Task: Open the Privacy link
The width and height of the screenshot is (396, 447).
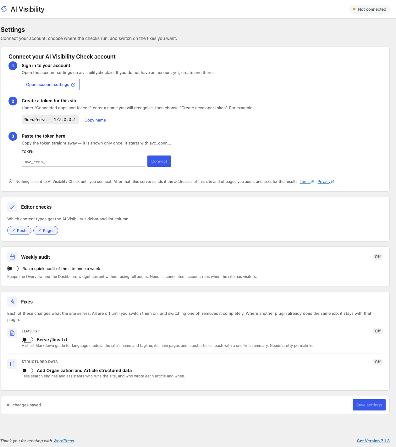Action: coord(326,182)
